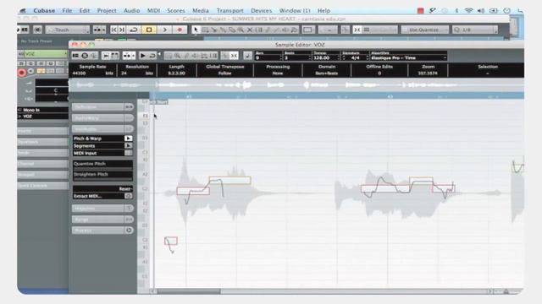Open the Mono In input routing
542x304 pixels.
[43, 110]
